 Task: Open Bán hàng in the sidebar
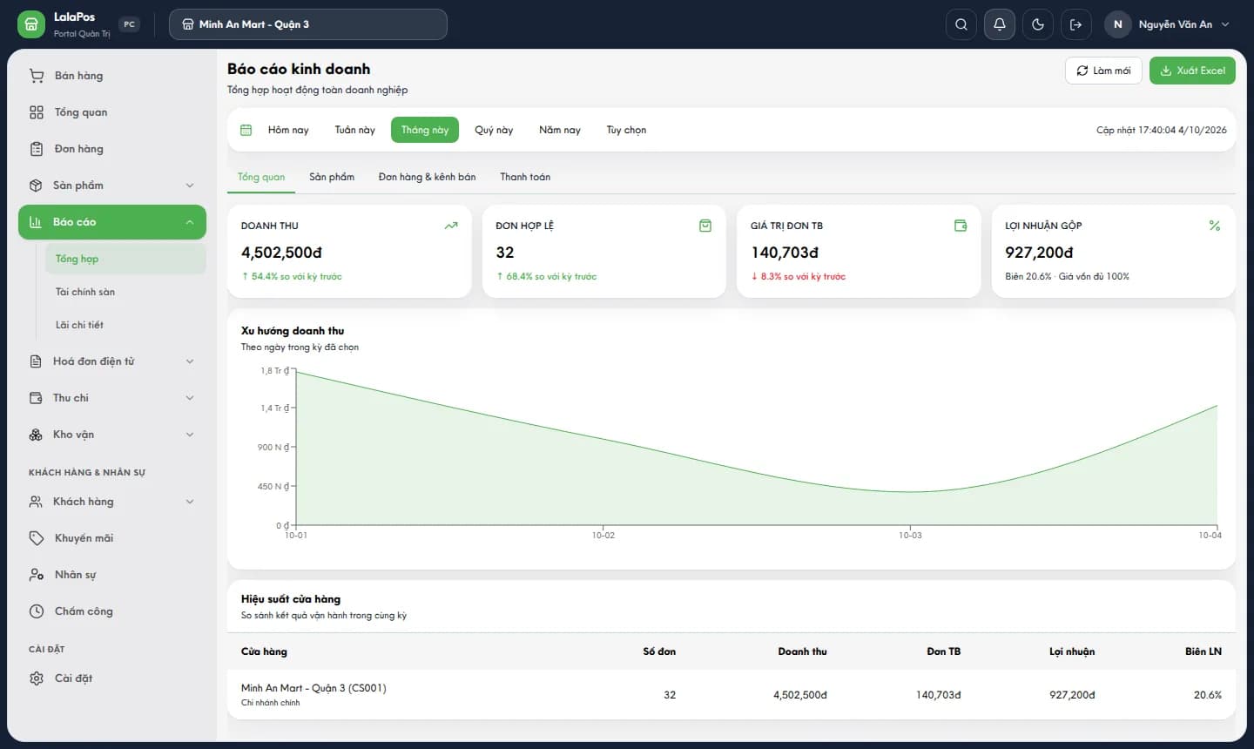112,76
